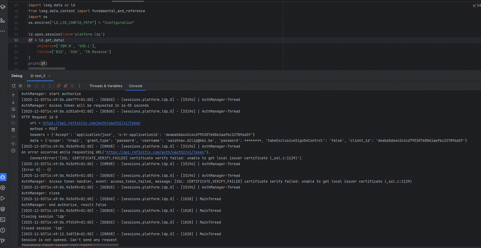Screen dimensions: 481x248
Task: Open the Run tool window play icon
Action: tap(3, 198)
